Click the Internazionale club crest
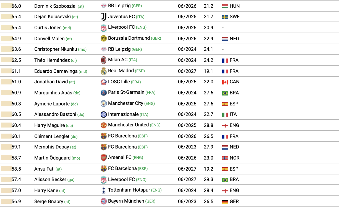The width and height of the screenshot is (340, 207). coord(103,115)
